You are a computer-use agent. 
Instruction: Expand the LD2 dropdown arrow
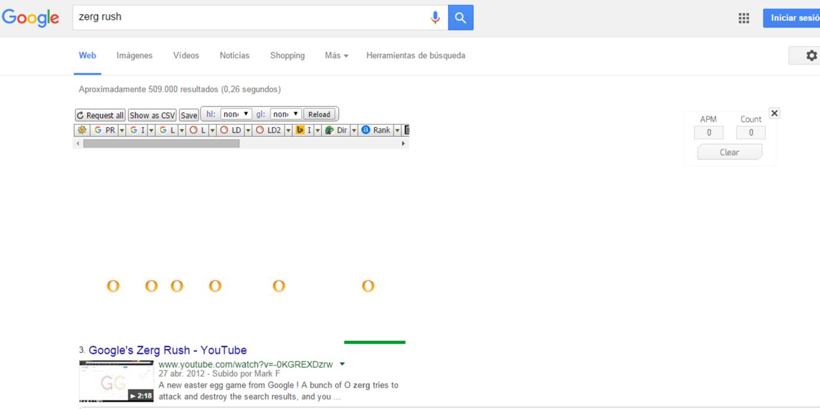(288, 130)
